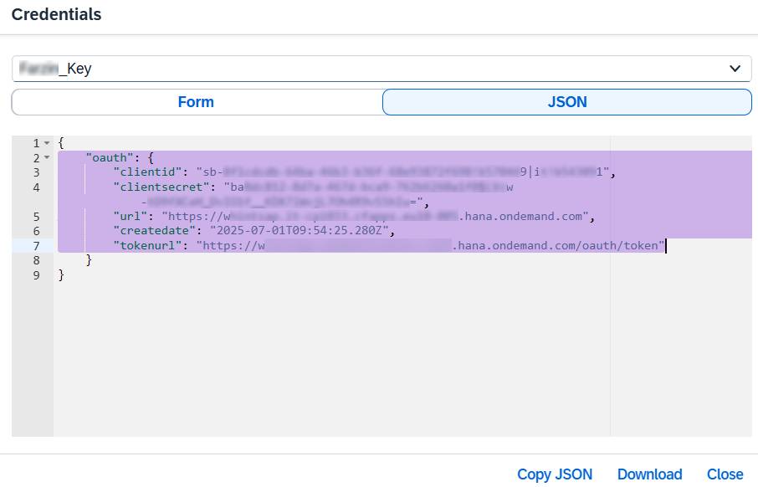Click the closing brace on line 8
758x487 pixels.
(89, 260)
